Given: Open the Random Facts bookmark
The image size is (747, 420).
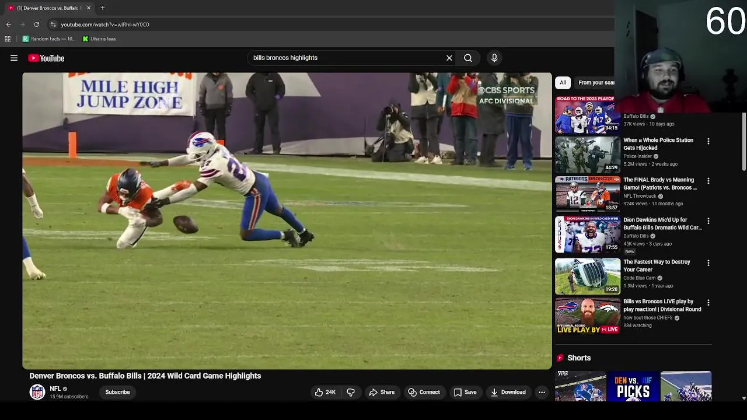Looking at the screenshot, I should point(49,38).
